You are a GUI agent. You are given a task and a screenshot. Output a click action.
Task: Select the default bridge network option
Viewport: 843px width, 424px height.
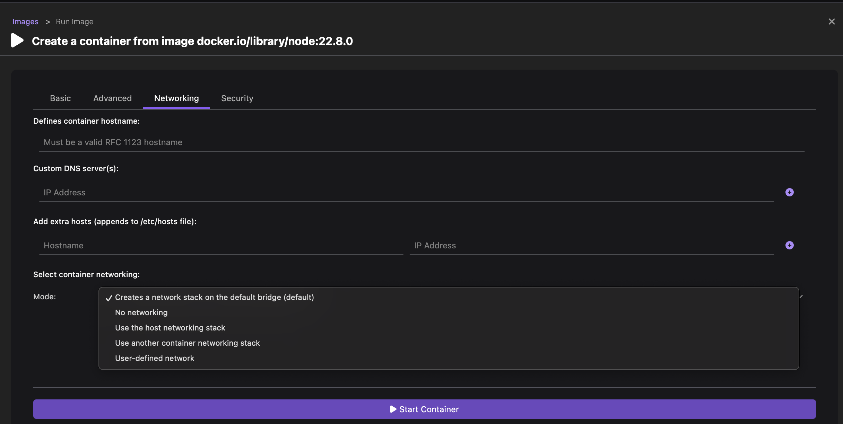pos(214,298)
